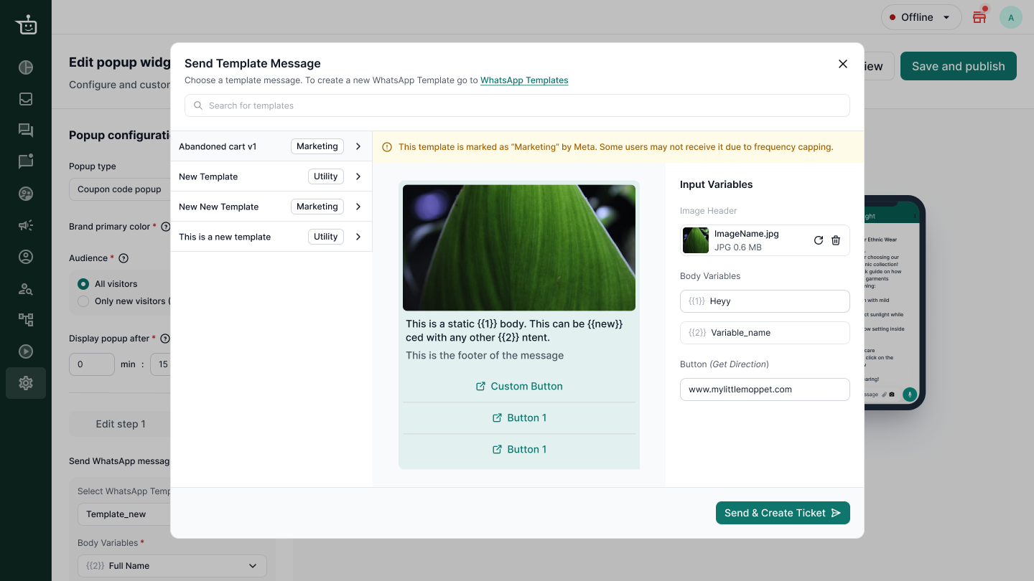Screen dimensions: 1034x581
Task: Click the help icon beside Brand primary color
Action: (x=166, y=227)
